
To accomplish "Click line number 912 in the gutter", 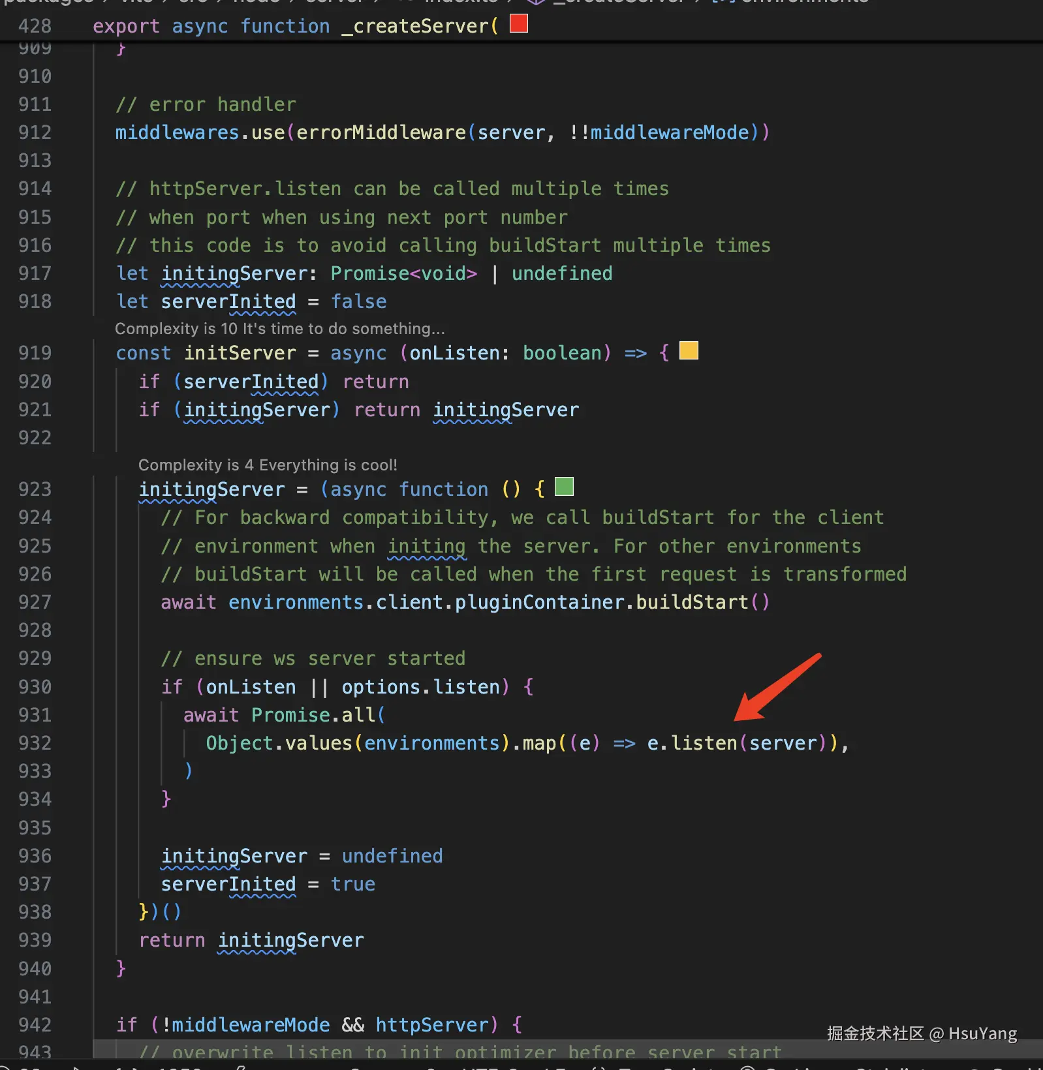I will (x=35, y=132).
